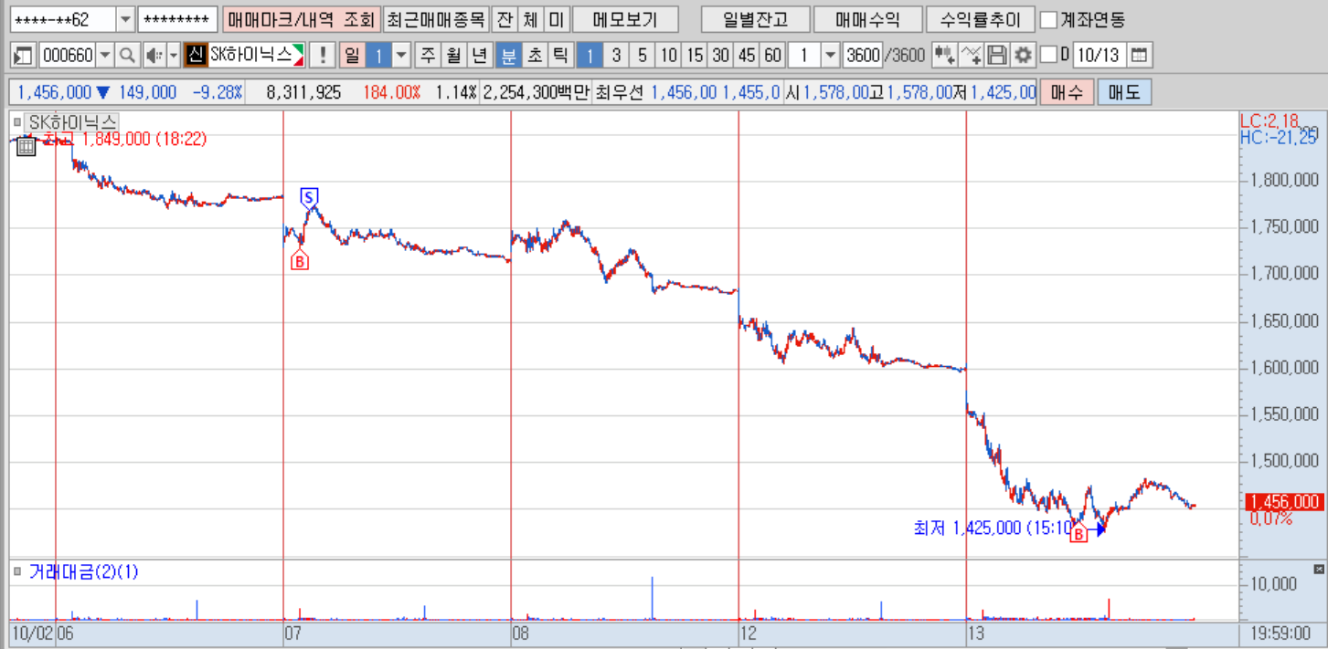Image resolution: width=1328 pixels, height=649 pixels.
Task: Open 수익률추이 return trend
Action: [x=979, y=19]
